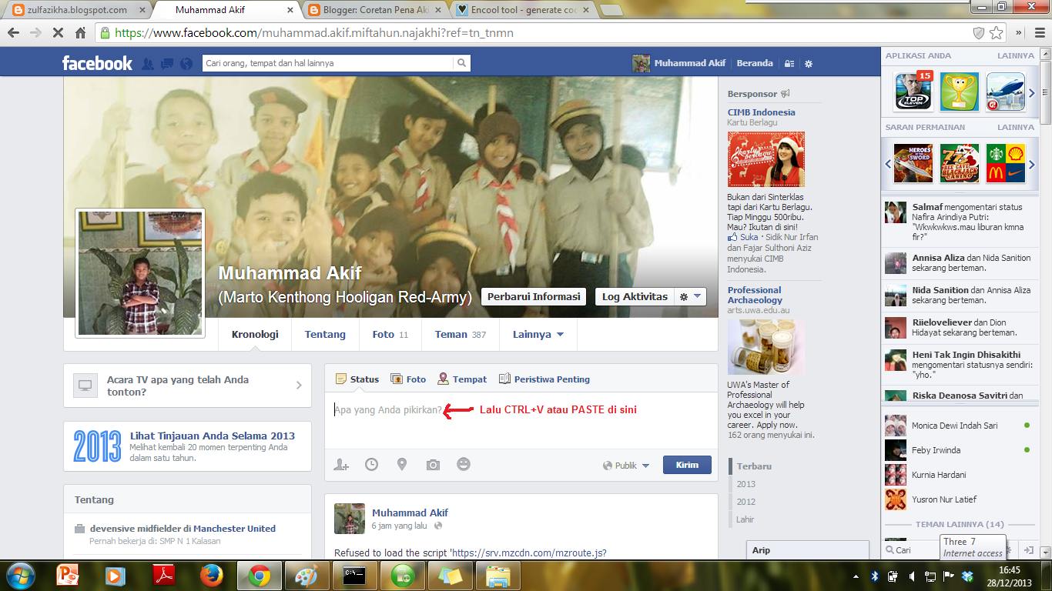The height and width of the screenshot is (591, 1052).
Task: Select the tag friends icon in the composer
Action: 340,464
